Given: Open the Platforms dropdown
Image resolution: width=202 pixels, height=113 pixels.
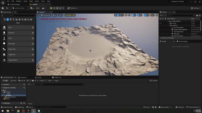Looking at the screenshot, I should click(72, 8).
